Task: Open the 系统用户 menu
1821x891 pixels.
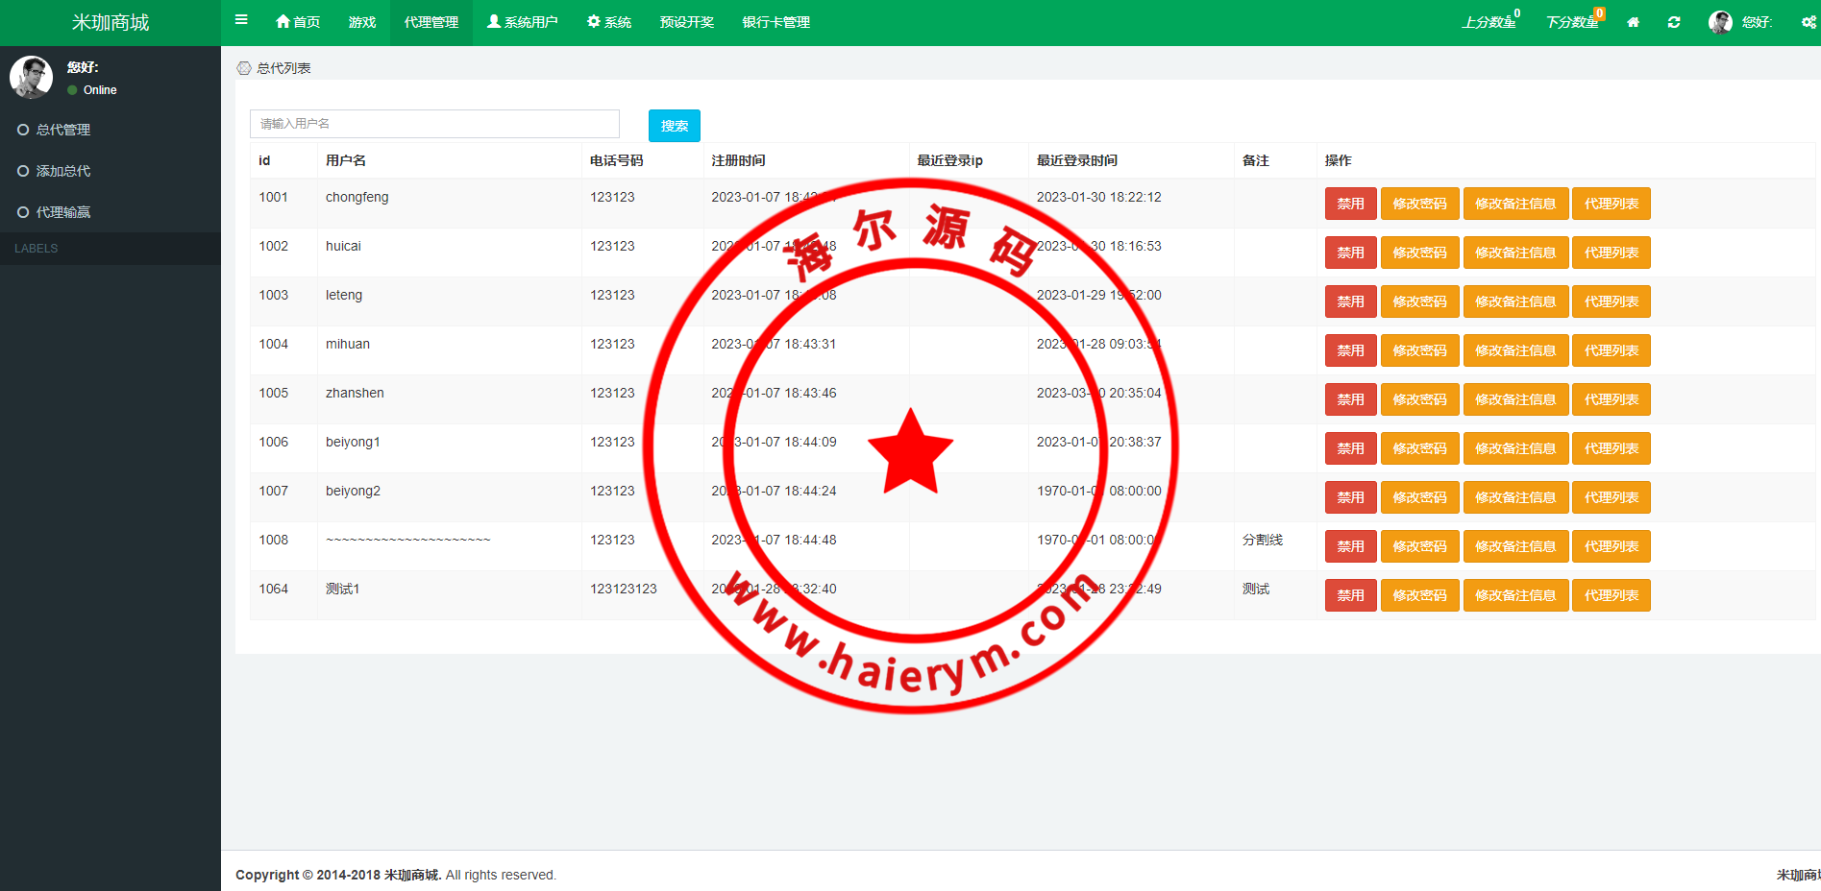Action: pos(522,22)
